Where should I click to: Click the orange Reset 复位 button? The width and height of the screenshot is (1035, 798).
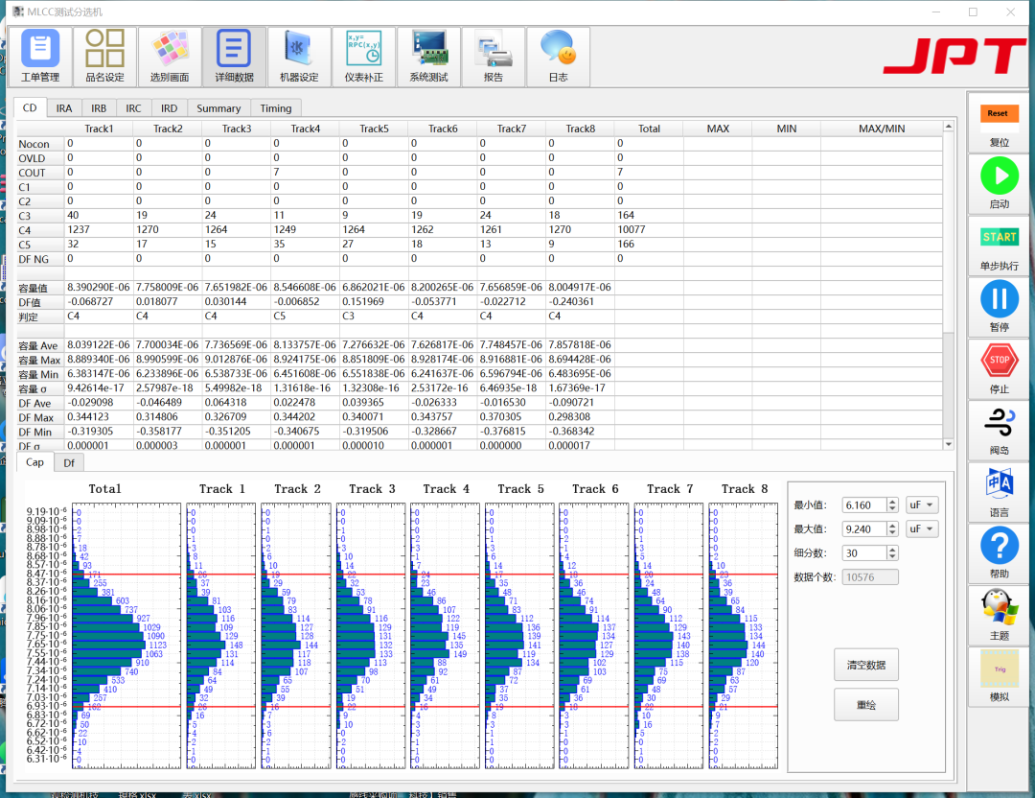click(999, 123)
